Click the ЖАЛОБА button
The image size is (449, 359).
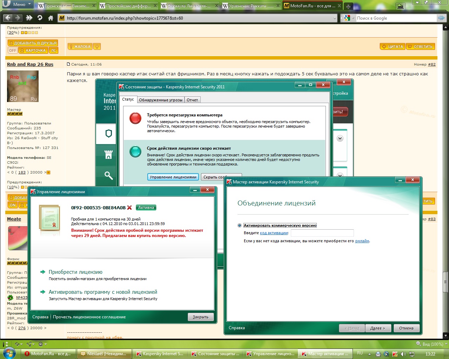(x=80, y=47)
